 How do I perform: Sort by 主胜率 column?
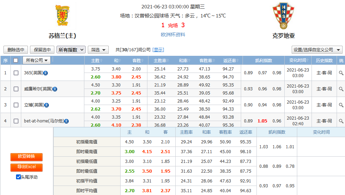(161, 61)
